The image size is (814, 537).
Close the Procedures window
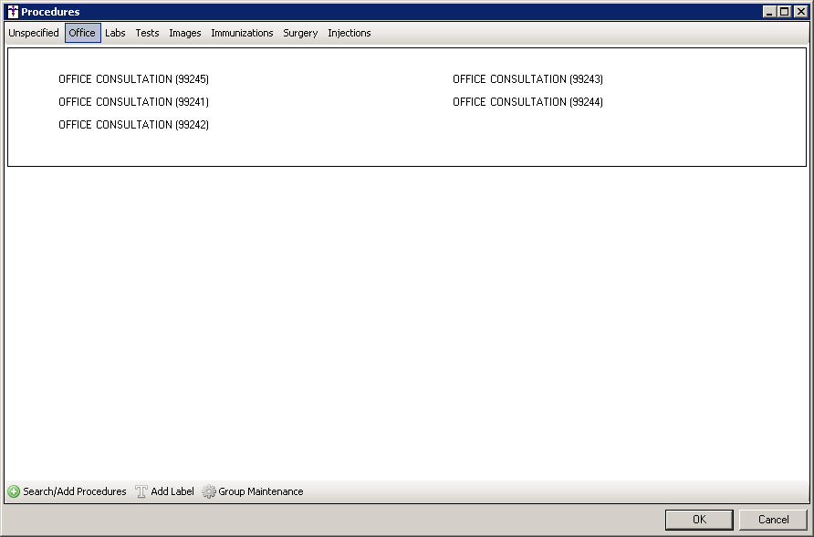[801, 12]
